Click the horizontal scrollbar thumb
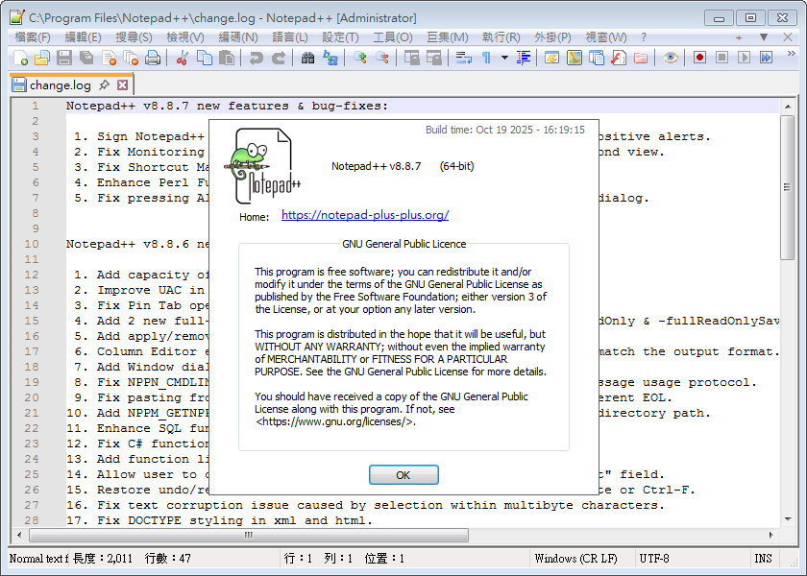This screenshot has width=807, height=576. tap(249, 535)
